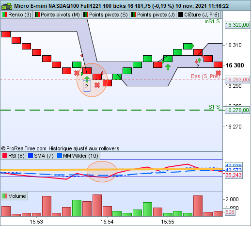Open the Renko (3) indicator label
The width and height of the screenshot is (251, 226).
[17, 15]
